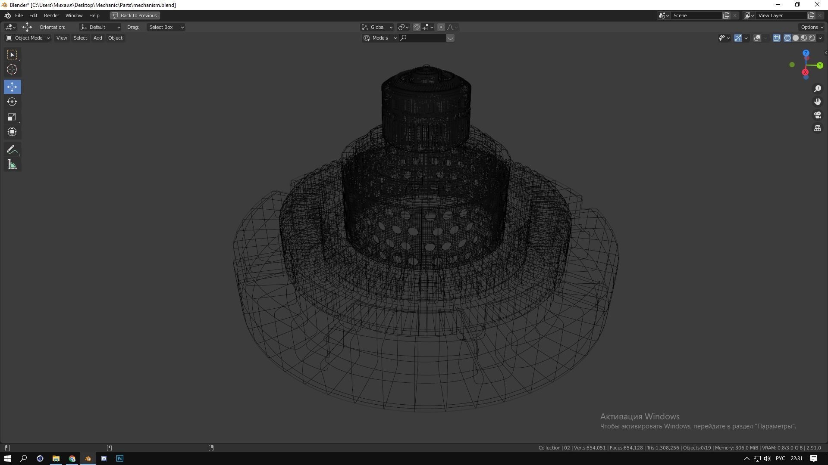Open the pivot point dropdown

403,27
